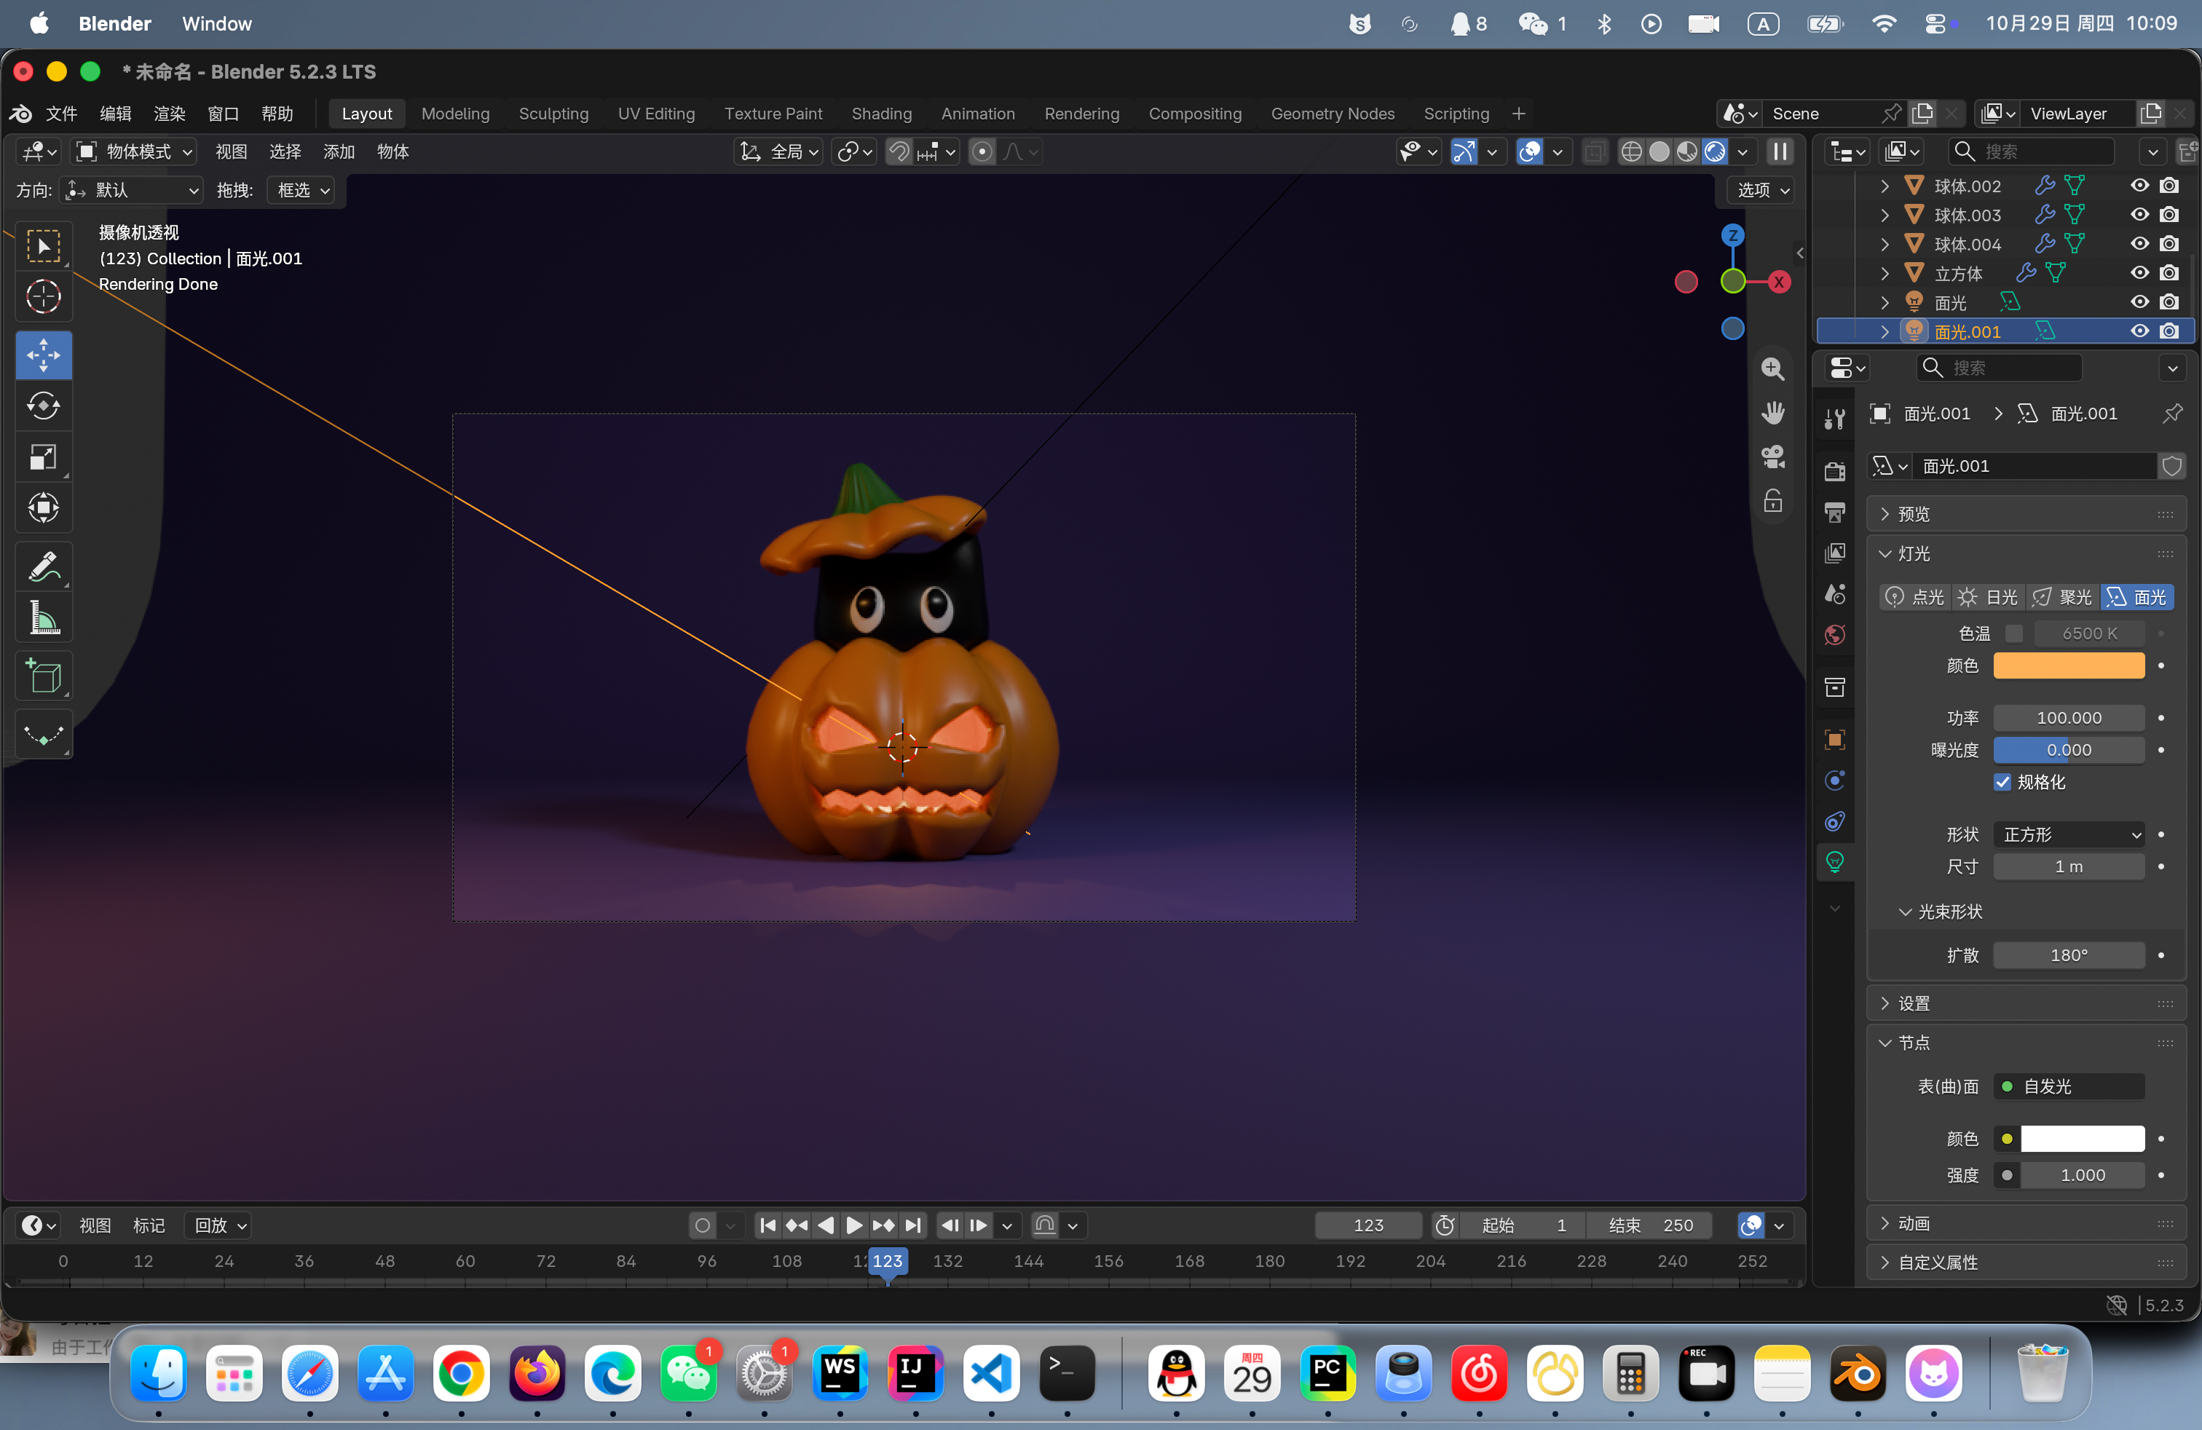Screen dimensions: 2202x1430
Task: Click the 功率 100.000 field
Action: [2069, 719]
